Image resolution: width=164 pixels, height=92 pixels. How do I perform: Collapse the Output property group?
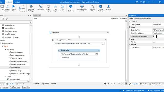129,44
